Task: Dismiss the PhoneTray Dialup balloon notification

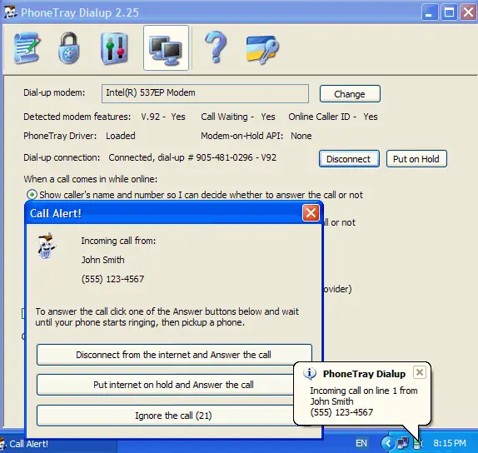Action: click(x=420, y=372)
